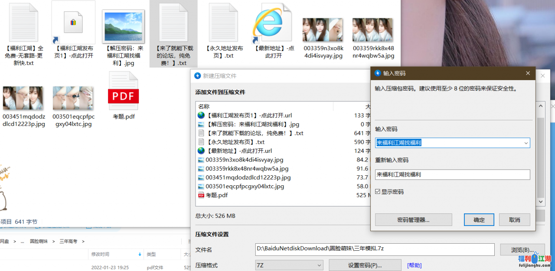This screenshot has width=555, height=271.
Task: Expand the chevron after 三年高考 breadcrumb
Action: coord(83,241)
